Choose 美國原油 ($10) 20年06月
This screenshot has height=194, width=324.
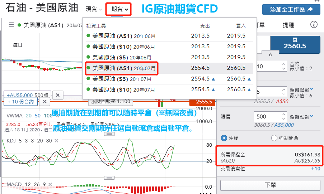click(169, 47)
